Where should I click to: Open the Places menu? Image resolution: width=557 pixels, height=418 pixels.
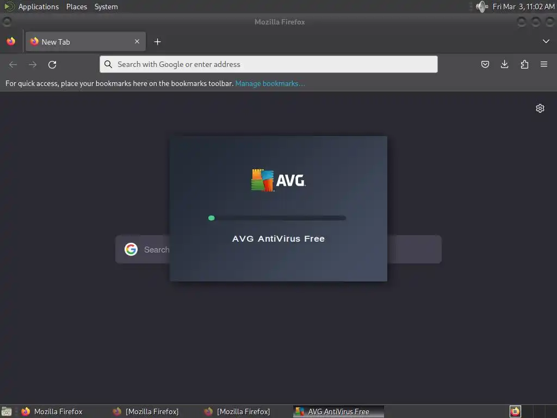(x=77, y=7)
